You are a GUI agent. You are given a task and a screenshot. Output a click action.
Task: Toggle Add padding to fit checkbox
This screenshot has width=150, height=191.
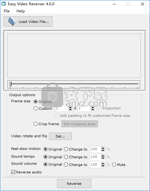pyautogui.click(x=57, y=116)
